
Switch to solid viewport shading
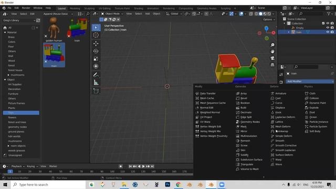(x=260, y=14)
